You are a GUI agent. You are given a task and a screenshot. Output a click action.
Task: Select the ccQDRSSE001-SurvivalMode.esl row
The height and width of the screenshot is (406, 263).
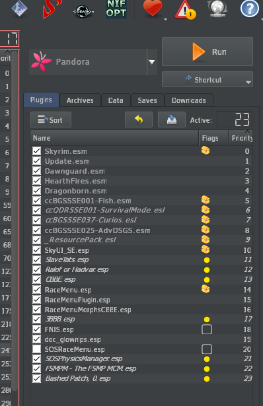click(141, 210)
